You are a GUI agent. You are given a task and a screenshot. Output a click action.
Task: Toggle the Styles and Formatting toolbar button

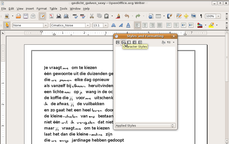pos(6,25)
